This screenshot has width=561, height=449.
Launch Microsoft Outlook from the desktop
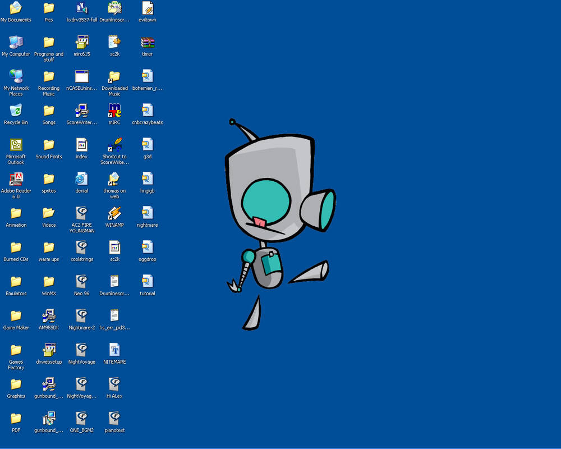16,151
